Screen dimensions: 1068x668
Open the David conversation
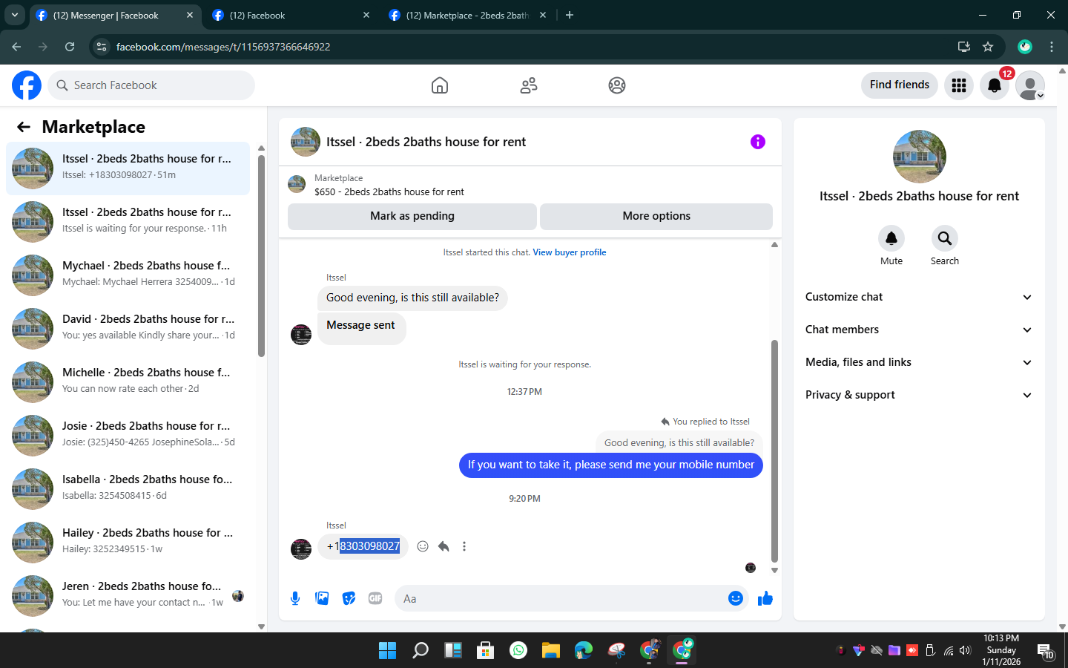click(128, 329)
